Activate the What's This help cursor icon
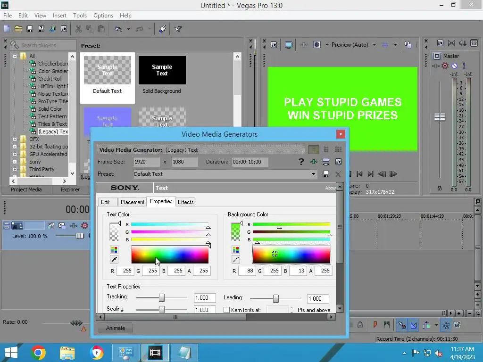This screenshot has height=362, width=483. 178,29
